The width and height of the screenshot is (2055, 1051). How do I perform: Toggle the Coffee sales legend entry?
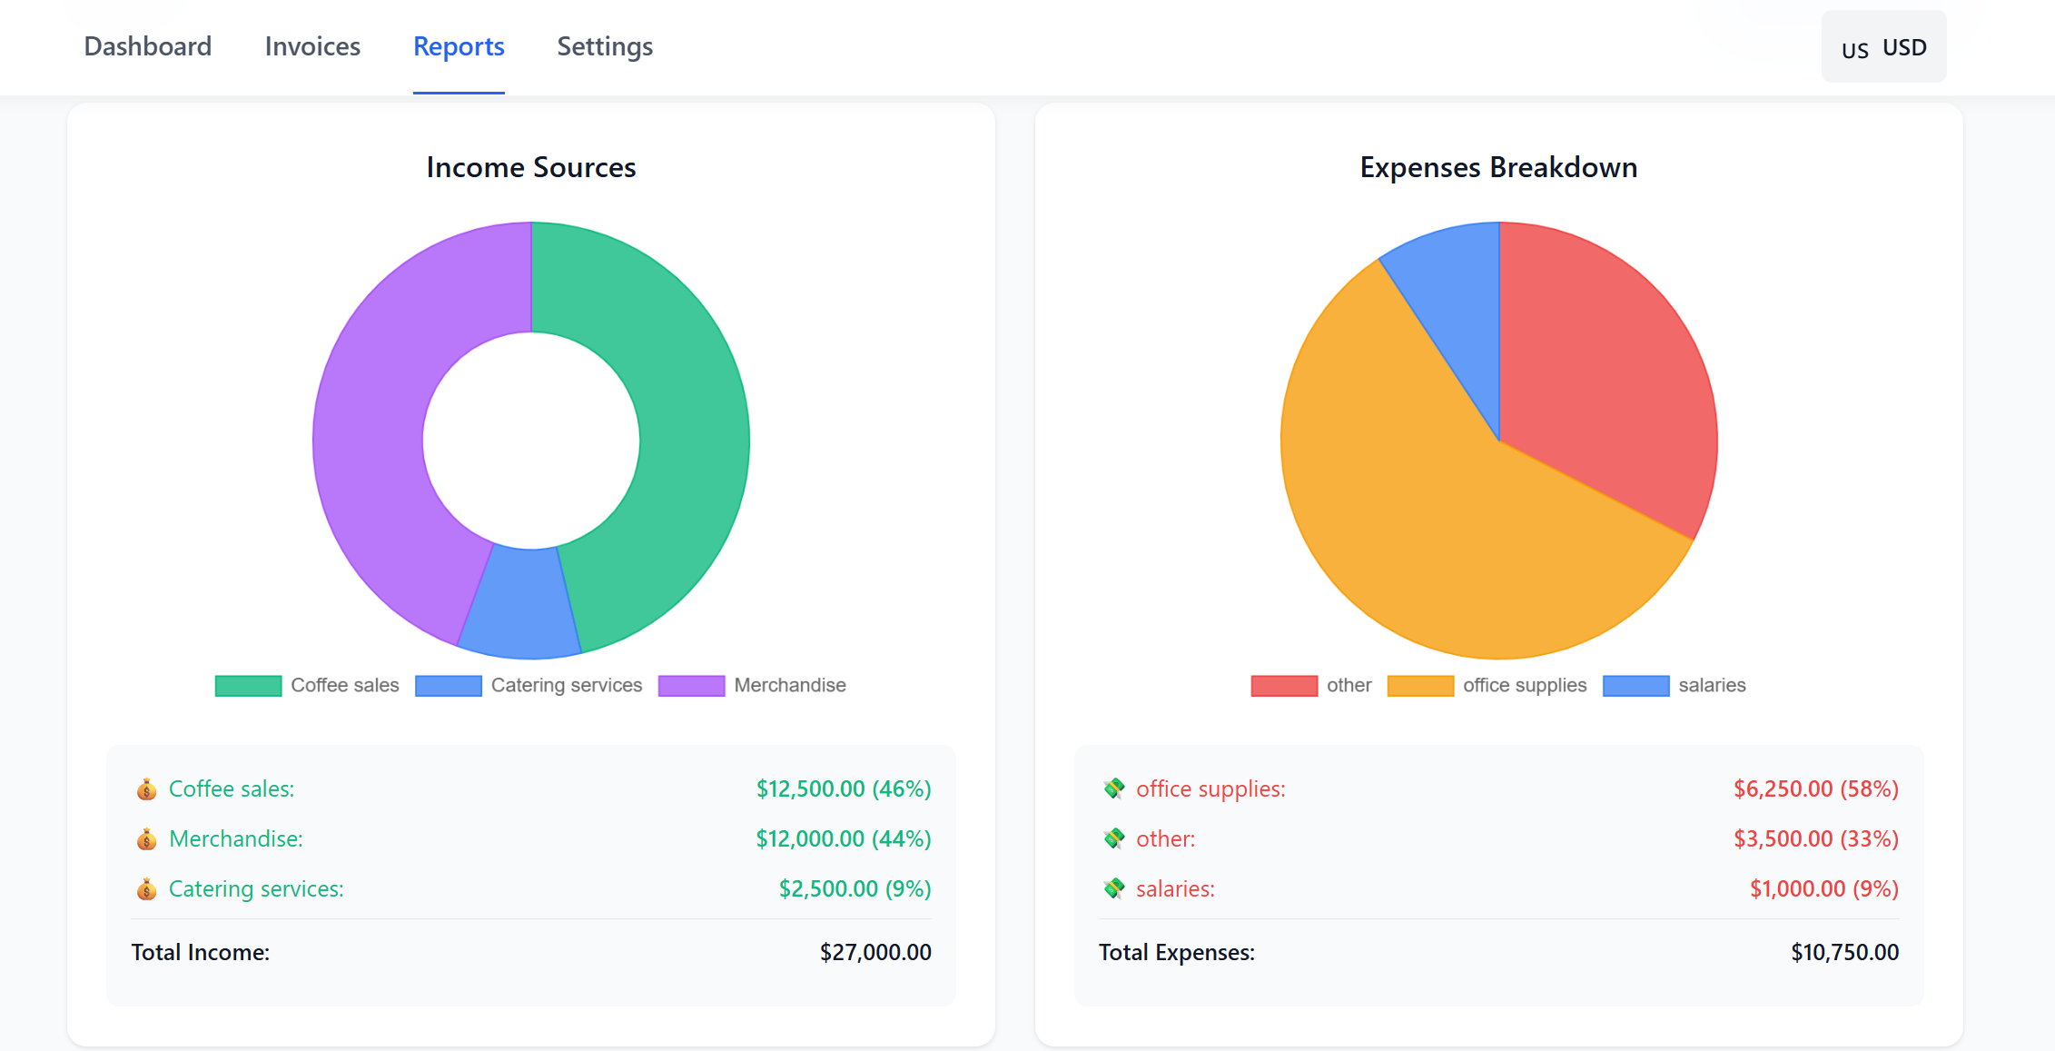pyautogui.click(x=307, y=685)
